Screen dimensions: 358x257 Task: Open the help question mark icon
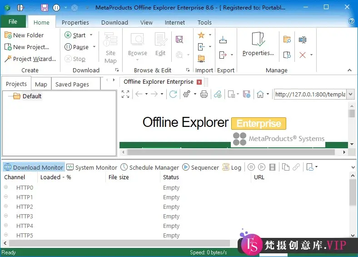pyautogui.click(x=351, y=21)
